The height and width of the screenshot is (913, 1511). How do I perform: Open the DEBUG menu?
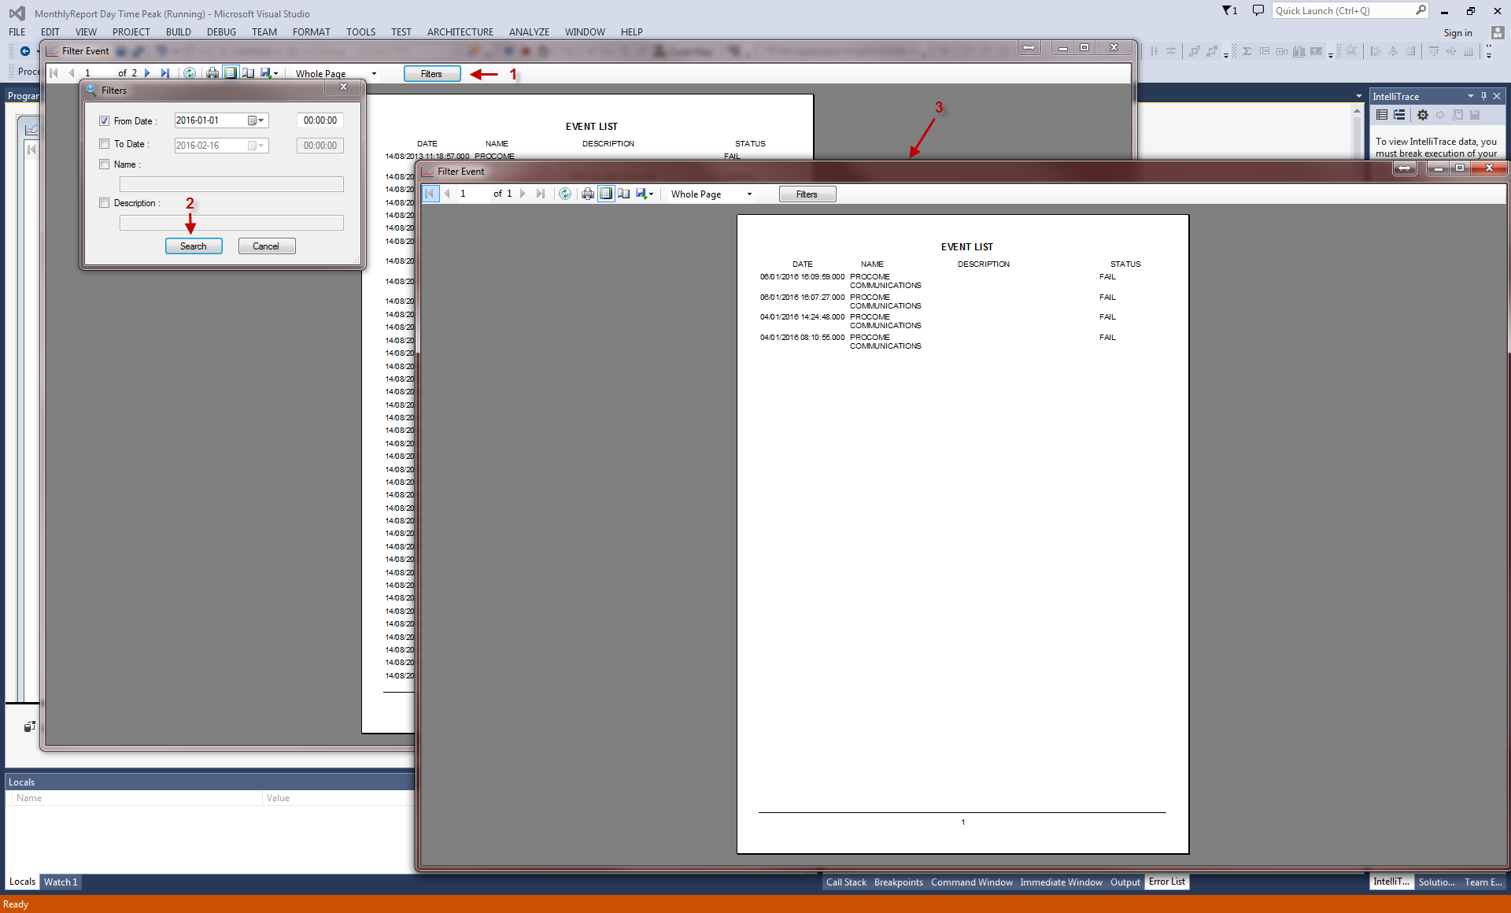pyautogui.click(x=221, y=32)
